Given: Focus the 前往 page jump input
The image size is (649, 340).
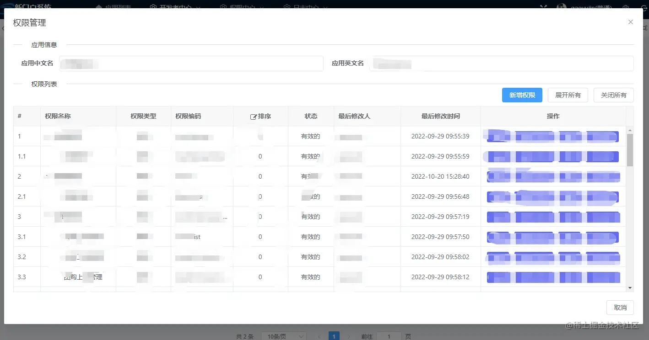Looking at the screenshot, I should [x=389, y=336].
